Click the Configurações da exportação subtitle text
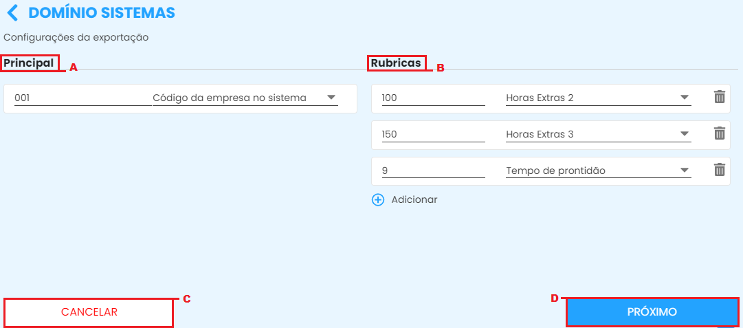The image size is (743, 328). 76,37
